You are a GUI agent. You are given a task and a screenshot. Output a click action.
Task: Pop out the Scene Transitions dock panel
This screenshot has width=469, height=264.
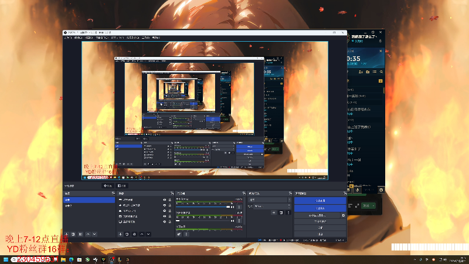point(290,194)
